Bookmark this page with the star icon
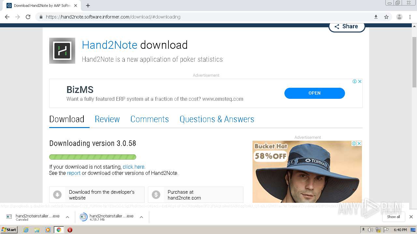Image resolution: width=417 pixels, height=234 pixels. tap(386, 17)
